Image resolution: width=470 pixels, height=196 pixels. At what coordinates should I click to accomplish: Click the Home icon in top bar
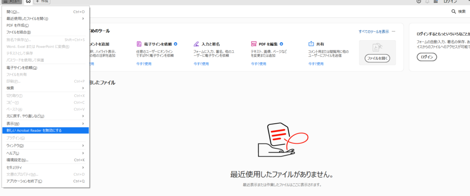(x=28, y=2)
